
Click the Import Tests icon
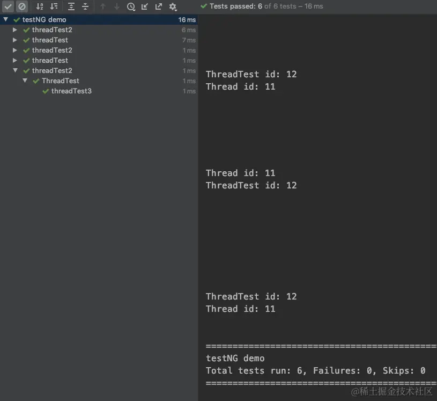[x=145, y=6]
